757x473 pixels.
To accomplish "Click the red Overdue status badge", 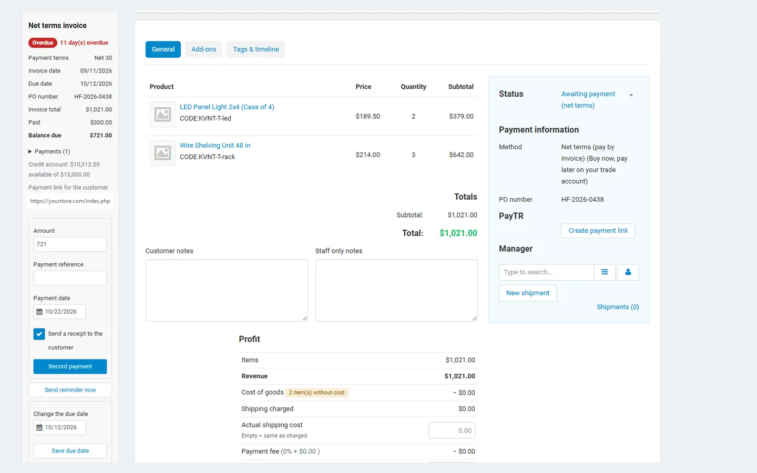I will [43, 43].
